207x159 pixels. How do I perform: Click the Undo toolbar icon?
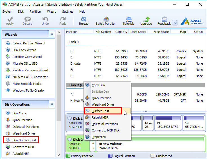click(x=45, y=21)
